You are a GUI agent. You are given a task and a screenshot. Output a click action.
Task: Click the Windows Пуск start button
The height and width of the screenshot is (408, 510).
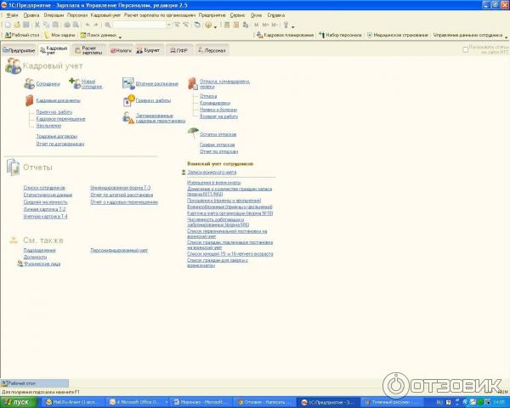15,401
